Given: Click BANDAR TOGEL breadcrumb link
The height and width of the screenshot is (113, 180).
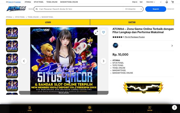Looking at the screenshot, I should [x=47, y=17].
